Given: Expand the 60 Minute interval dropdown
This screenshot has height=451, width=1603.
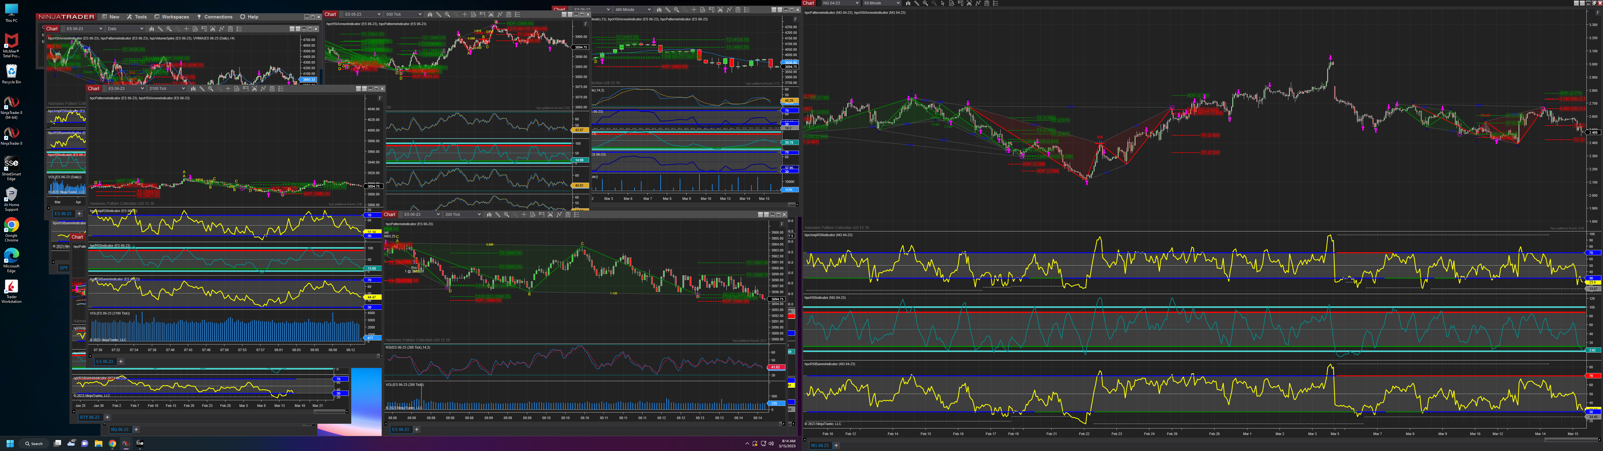Looking at the screenshot, I should pos(898,3).
